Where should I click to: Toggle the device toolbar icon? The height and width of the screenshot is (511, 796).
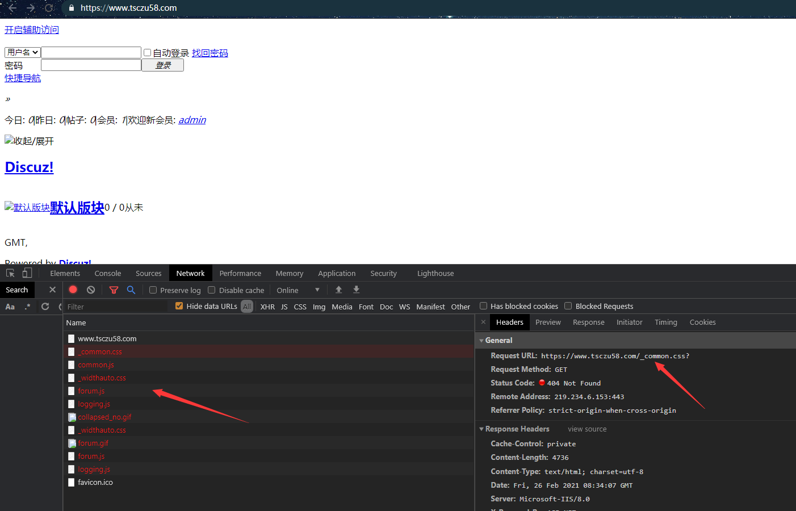pyautogui.click(x=27, y=273)
